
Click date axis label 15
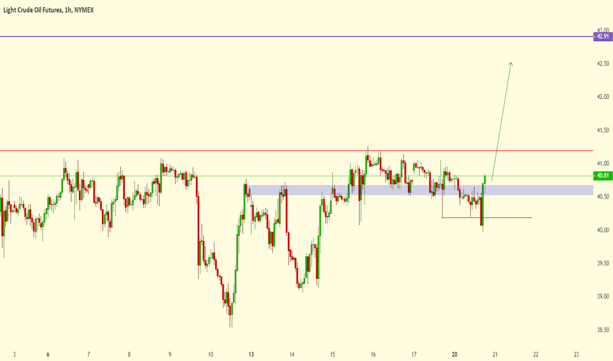click(333, 354)
